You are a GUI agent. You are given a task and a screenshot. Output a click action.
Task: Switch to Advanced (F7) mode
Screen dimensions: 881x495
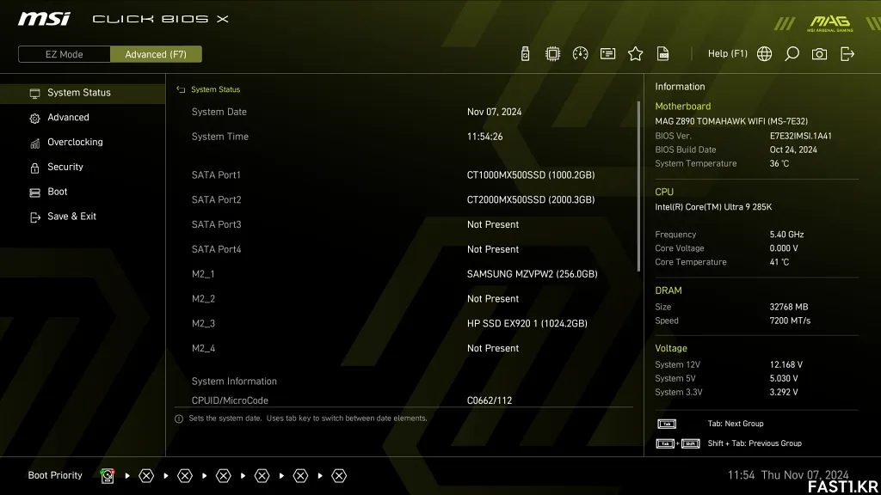tap(156, 54)
